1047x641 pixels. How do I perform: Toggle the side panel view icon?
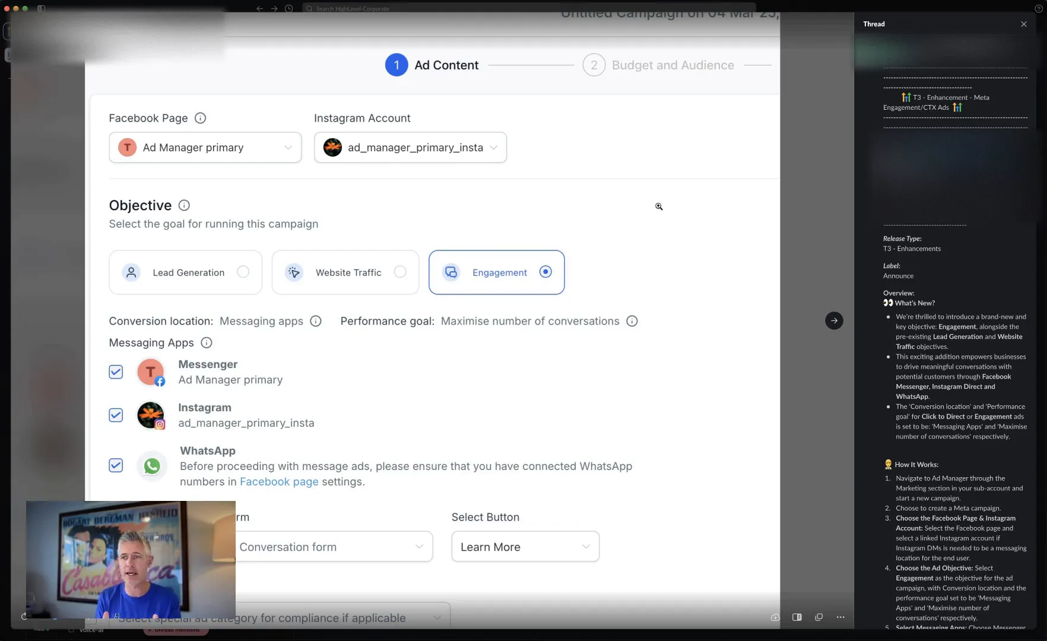pos(797,617)
